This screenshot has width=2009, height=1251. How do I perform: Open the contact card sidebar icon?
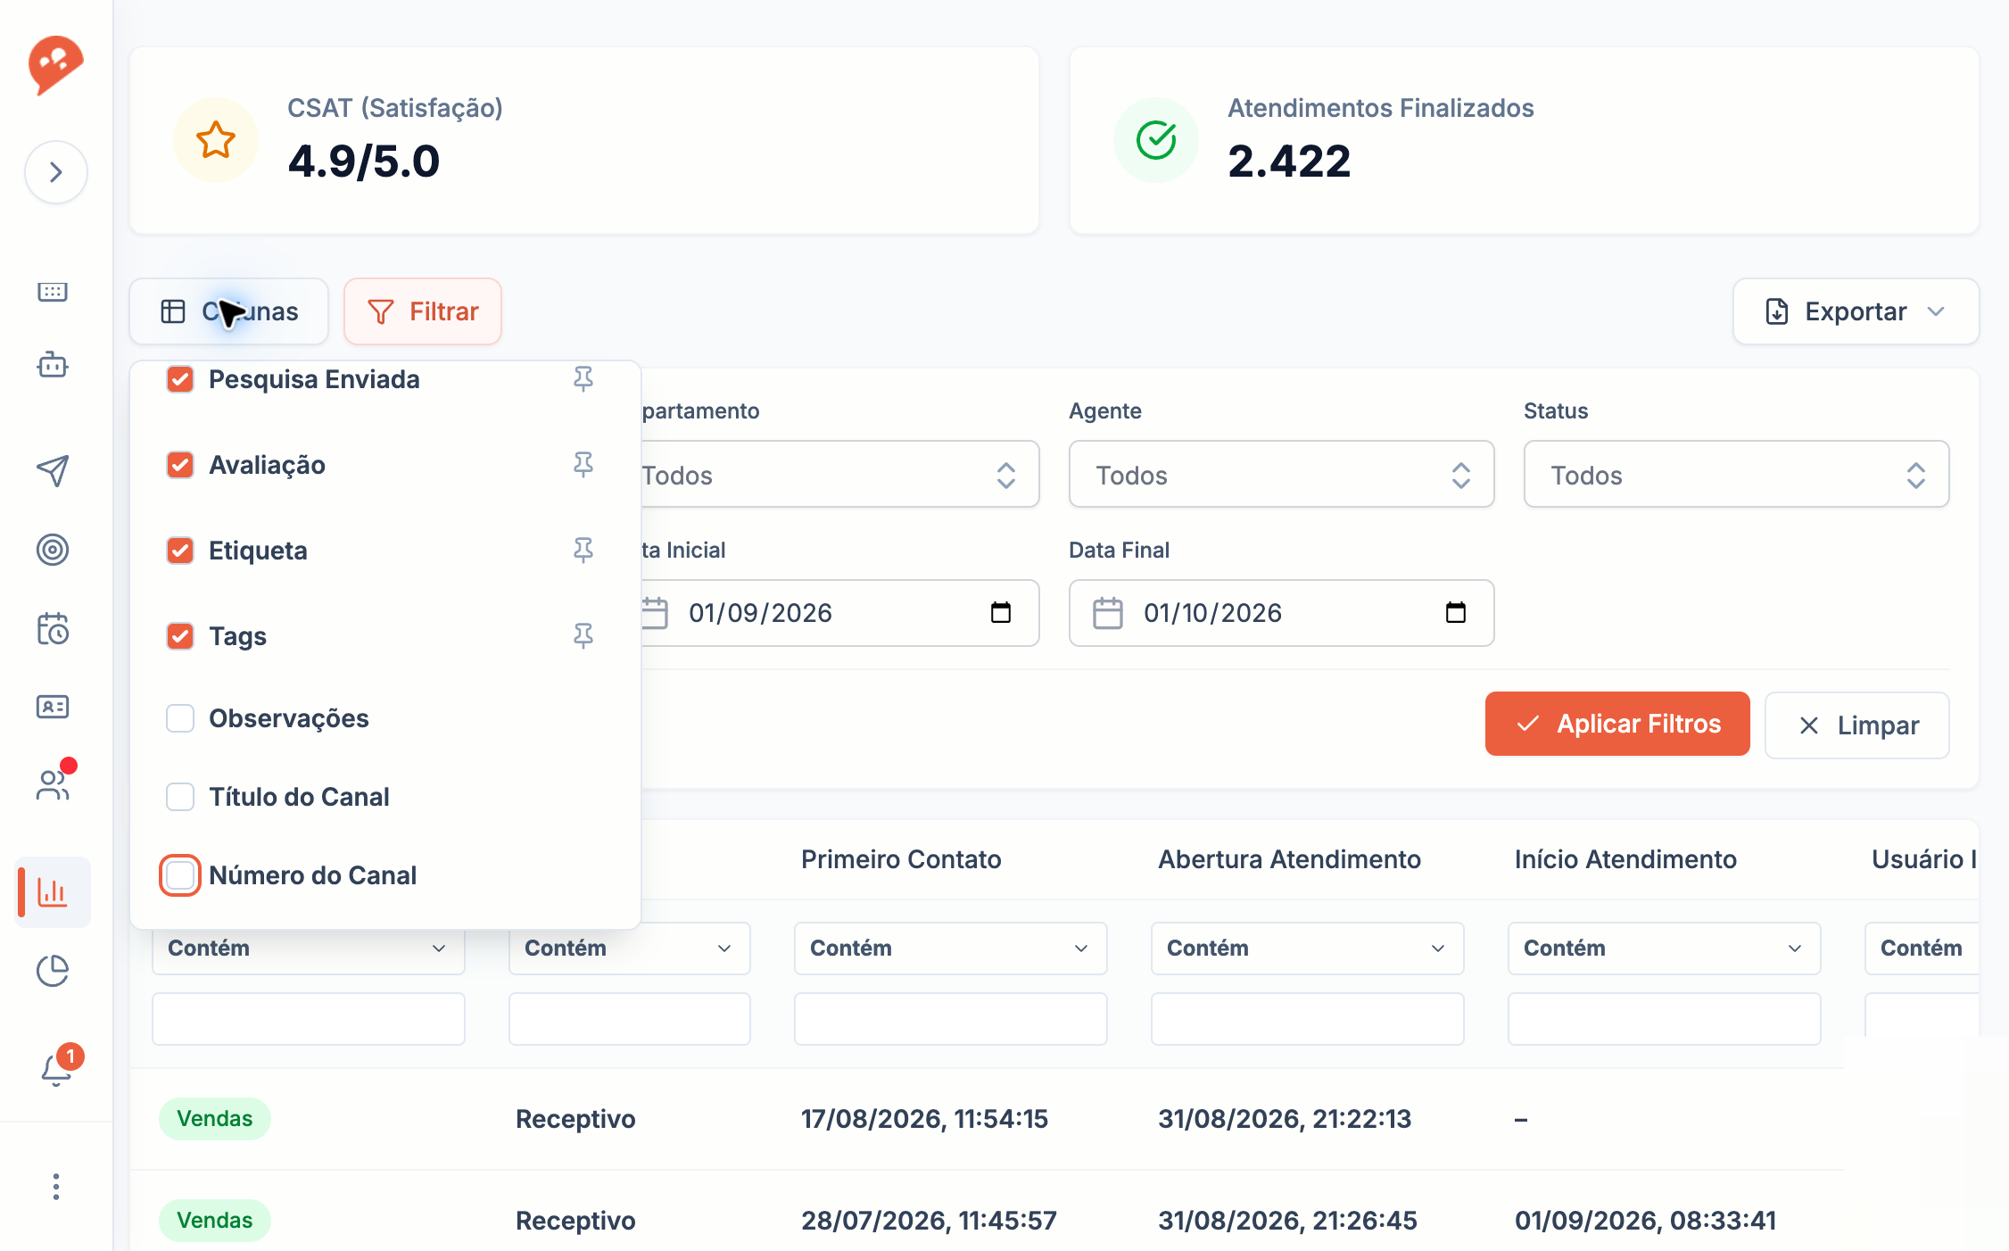[x=53, y=707]
